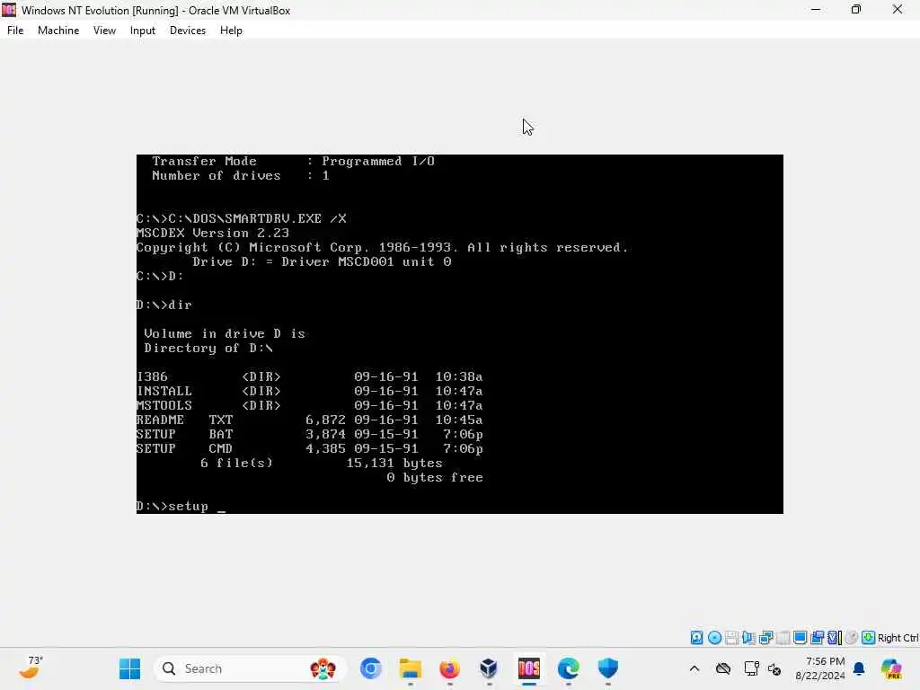
Task: Click the OneDrive cloud tray icon
Action: pyautogui.click(x=723, y=668)
